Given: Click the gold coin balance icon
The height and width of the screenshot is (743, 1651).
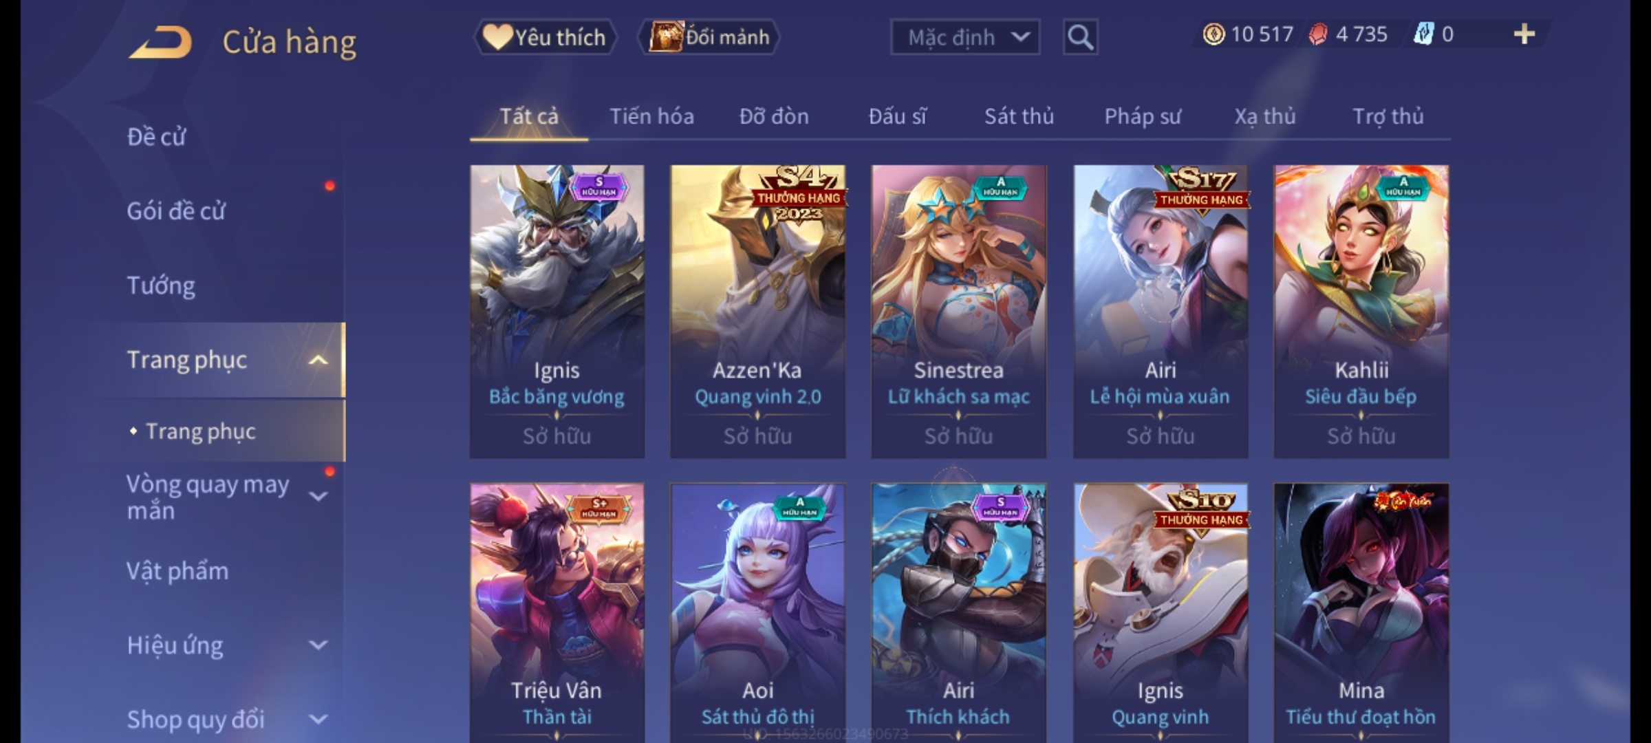Looking at the screenshot, I should [1213, 34].
